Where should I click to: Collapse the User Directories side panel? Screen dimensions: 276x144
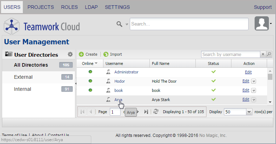point(75,84)
